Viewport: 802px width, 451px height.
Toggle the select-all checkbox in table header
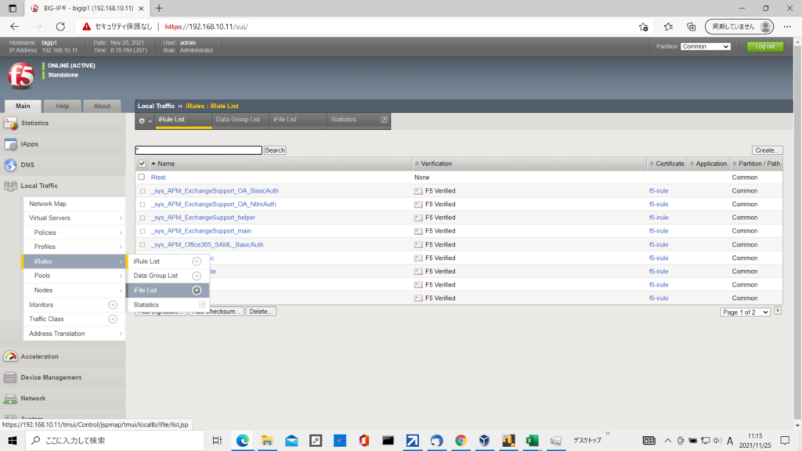[142, 164]
